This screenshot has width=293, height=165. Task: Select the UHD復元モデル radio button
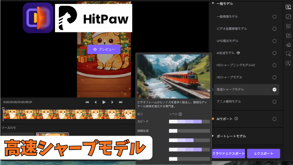click(x=274, y=41)
